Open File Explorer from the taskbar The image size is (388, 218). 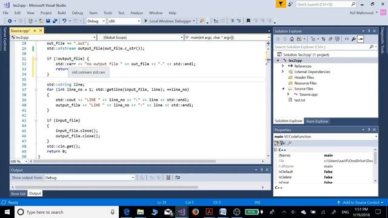pyautogui.click(x=140, y=212)
